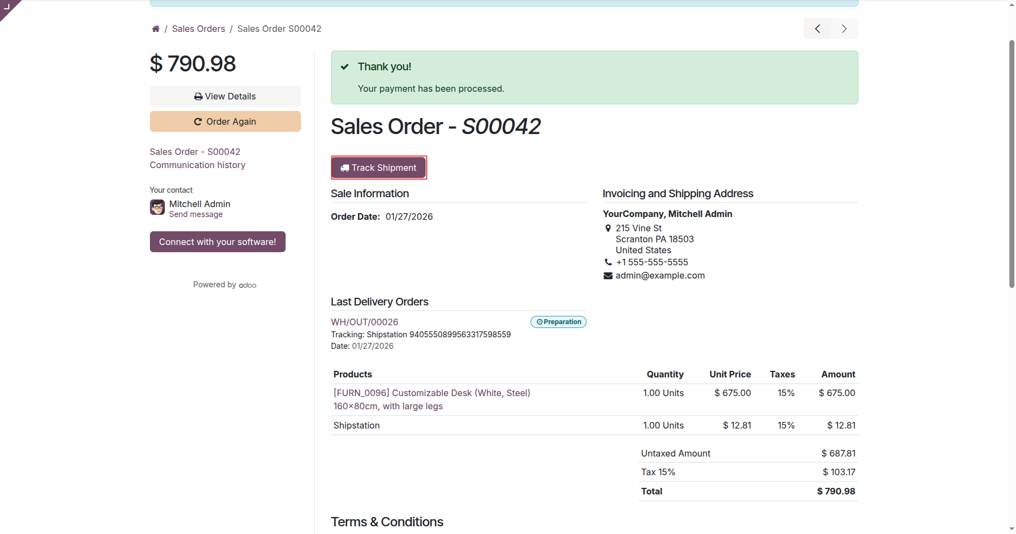
Task: Click the corner ribbon icon top-left
Action: click(x=7, y=7)
